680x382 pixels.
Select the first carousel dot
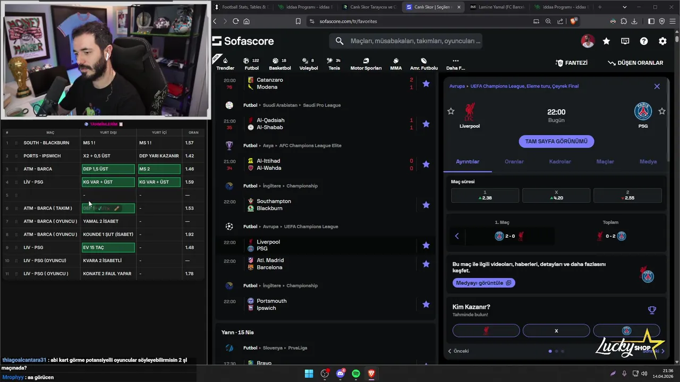(x=550, y=351)
